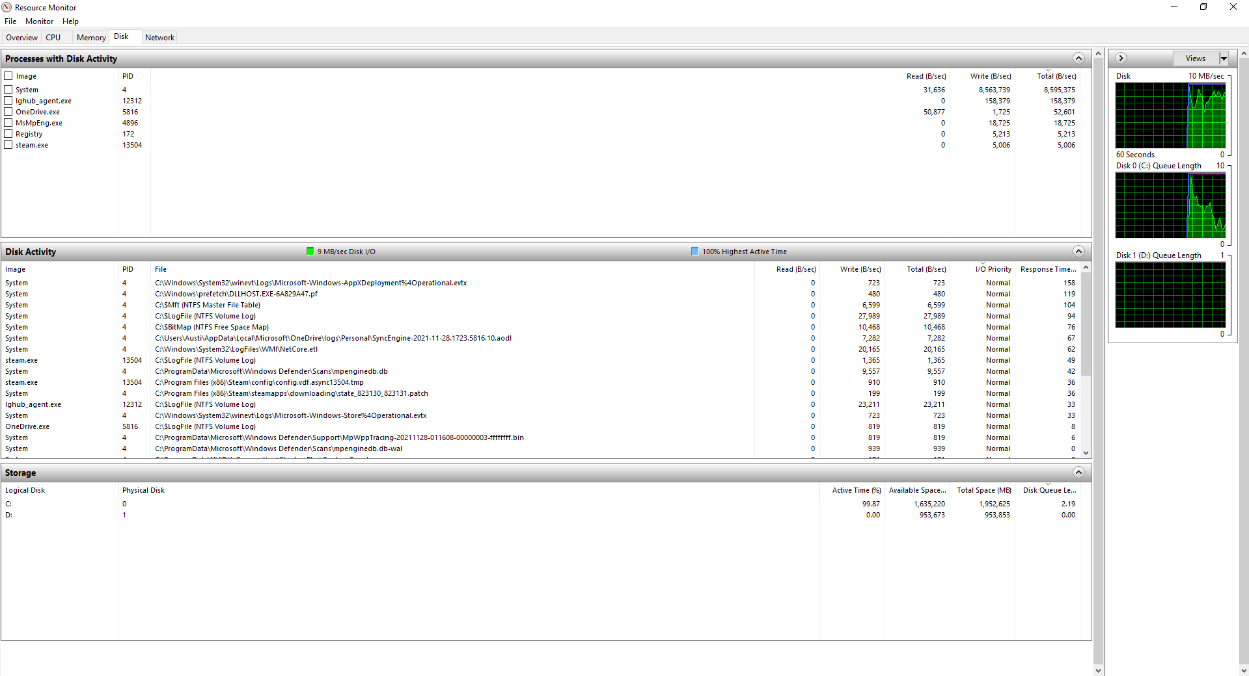
Task: Click the Disk 1 (D:) Queue Length graph
Action: click(x=1170, y=295)
